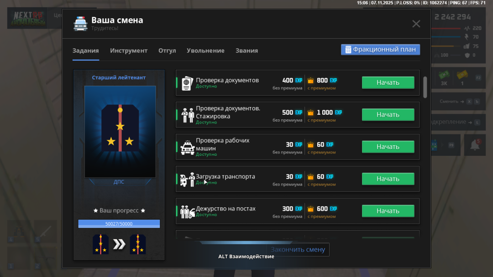Viewport: 493px width, 277px height.
Task: Start the Проверка документов task
Action: [388, 82]
